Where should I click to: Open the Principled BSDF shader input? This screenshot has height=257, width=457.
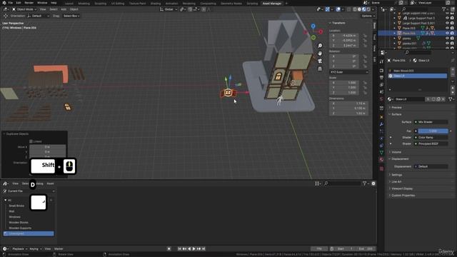(431, 143)
